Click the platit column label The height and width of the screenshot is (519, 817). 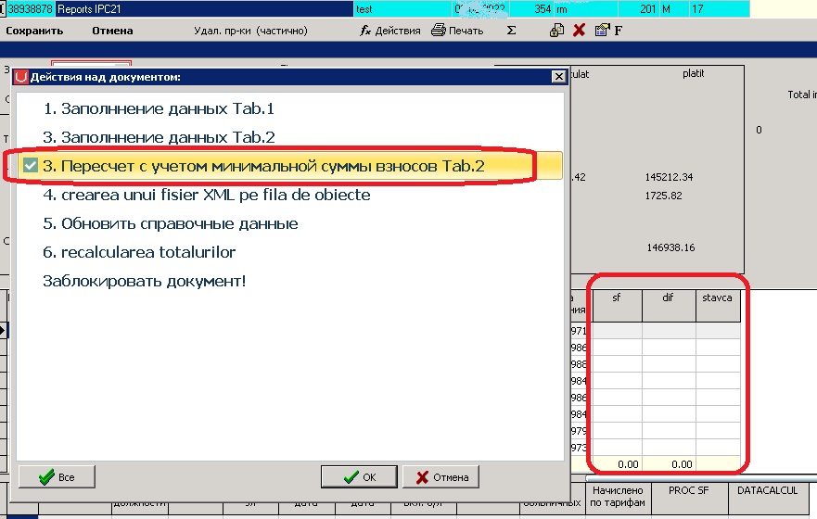pyautogui.click(x=693, y=74)
